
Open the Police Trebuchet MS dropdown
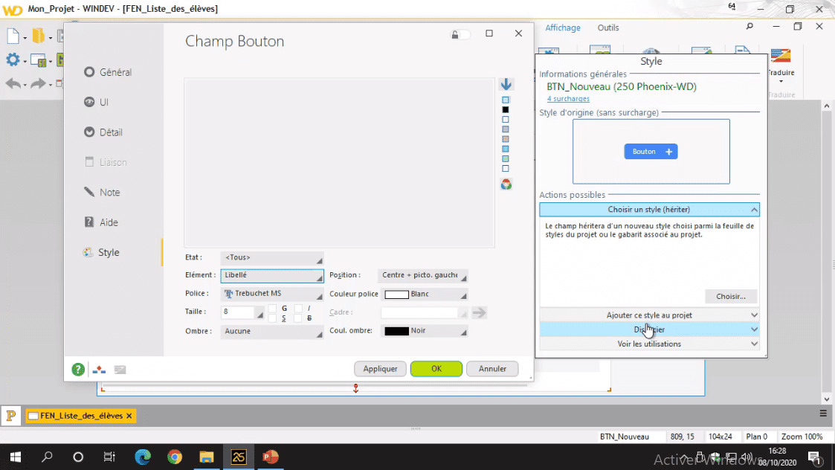[x=271, y=294]
